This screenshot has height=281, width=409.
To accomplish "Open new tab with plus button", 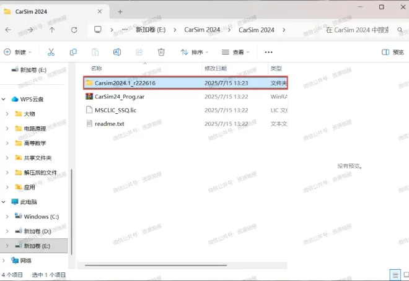I will point(120,12).
